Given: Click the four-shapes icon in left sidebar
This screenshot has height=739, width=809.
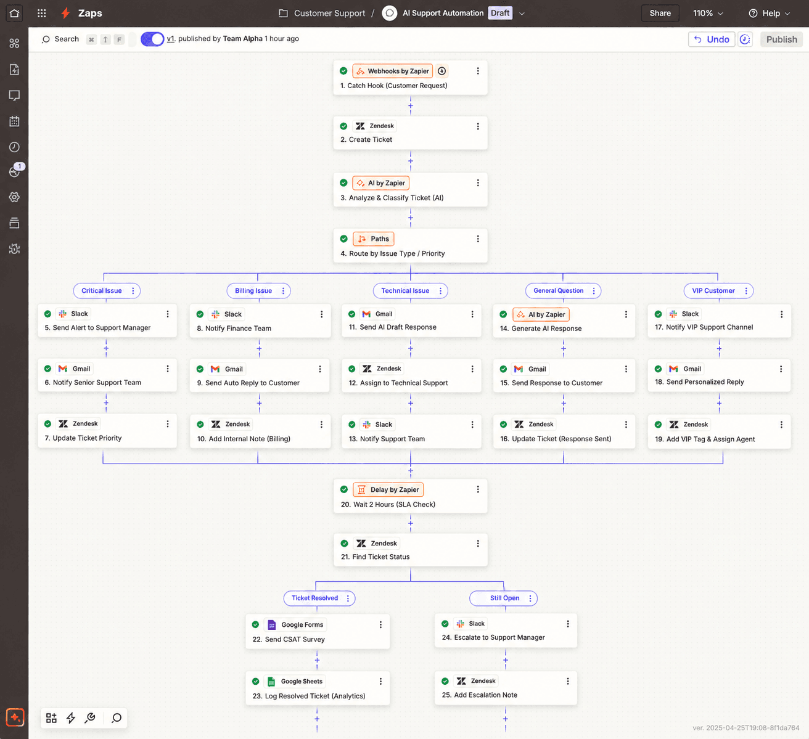Looking at the screenshot, I should tap(14, 43).
